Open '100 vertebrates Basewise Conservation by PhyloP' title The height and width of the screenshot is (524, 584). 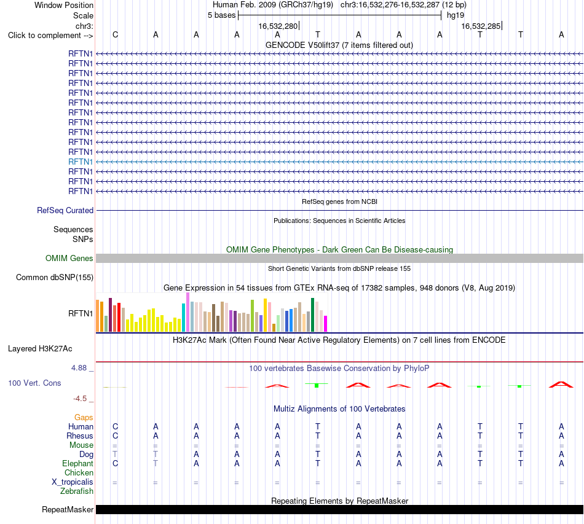coord(339,369)
